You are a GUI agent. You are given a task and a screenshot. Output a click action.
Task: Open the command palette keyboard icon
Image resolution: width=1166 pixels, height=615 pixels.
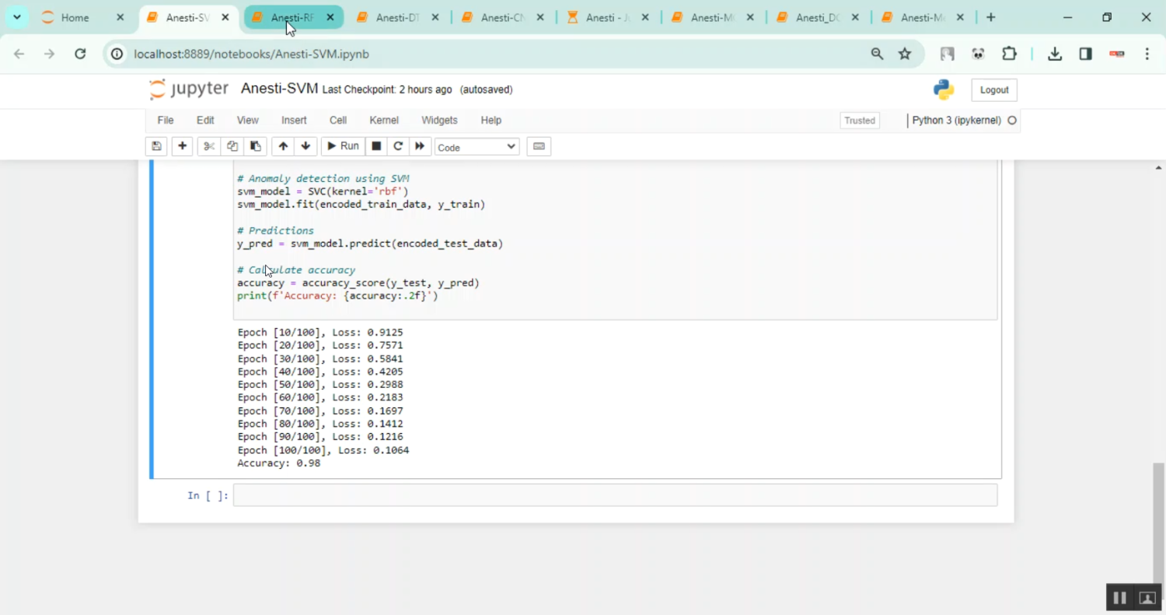[x=539, y=146]
